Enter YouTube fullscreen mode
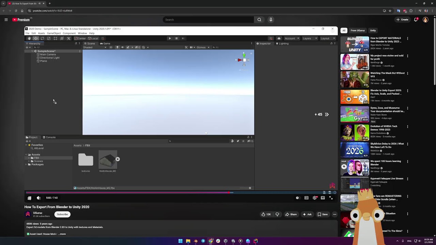This screenshot has width=436, height=245. pos(331,198)
